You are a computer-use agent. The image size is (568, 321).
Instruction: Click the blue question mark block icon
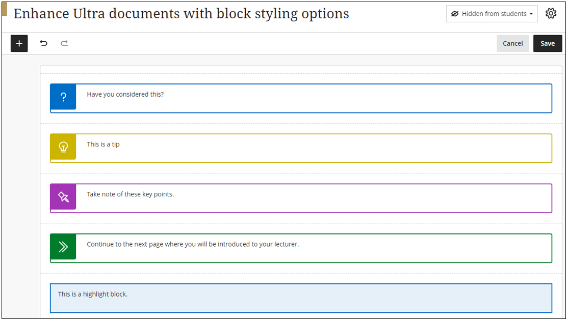tap(63, 97)
